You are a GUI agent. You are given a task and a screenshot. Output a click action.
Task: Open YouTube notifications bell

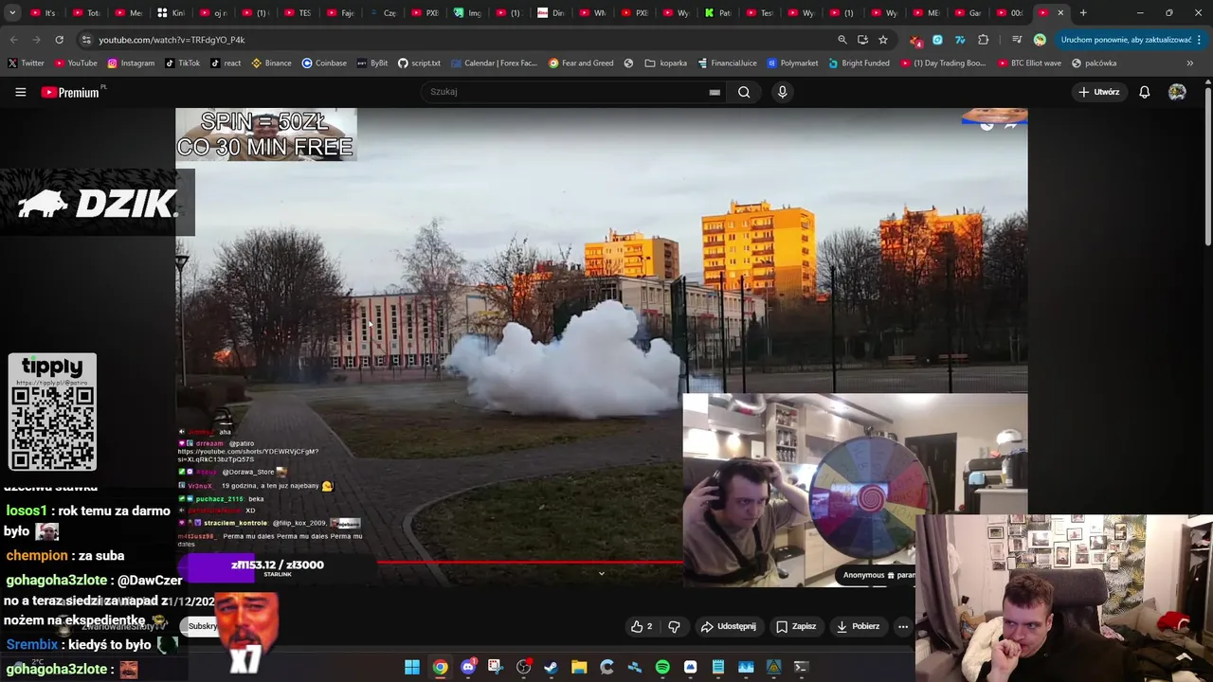pos(1144,92)
